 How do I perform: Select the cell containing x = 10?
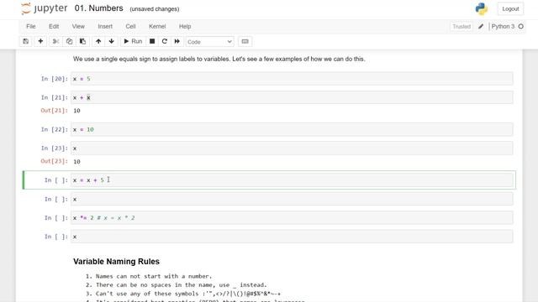point(292,129)
